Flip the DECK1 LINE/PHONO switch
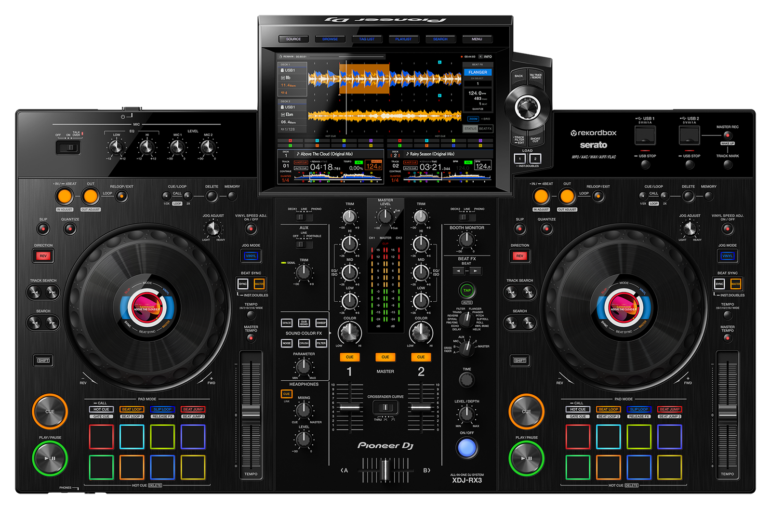Screen dimensions: 771x509 coord(304,217)
